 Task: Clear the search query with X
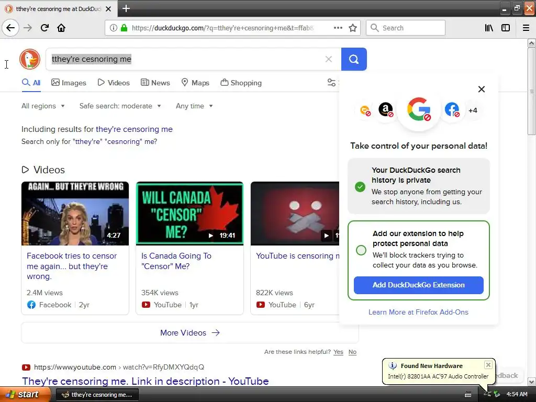(329, 59)
